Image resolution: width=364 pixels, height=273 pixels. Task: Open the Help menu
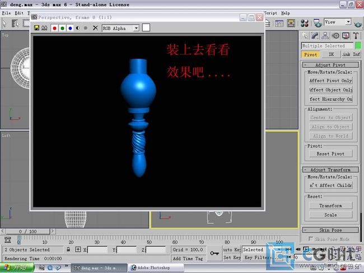[285, 13]
